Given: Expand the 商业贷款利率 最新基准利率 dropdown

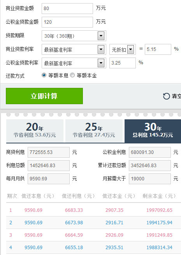Looking at the screenshot, I should click(74, 49).
